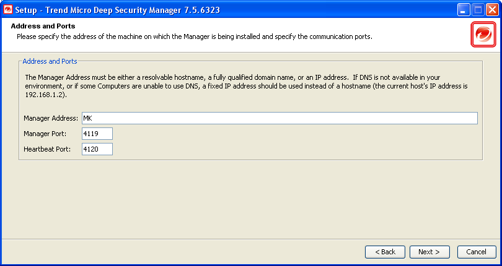Click the red Trend Micro logo in the header
502x266 pixels.
pyautogui.click(x=483, y=35)
